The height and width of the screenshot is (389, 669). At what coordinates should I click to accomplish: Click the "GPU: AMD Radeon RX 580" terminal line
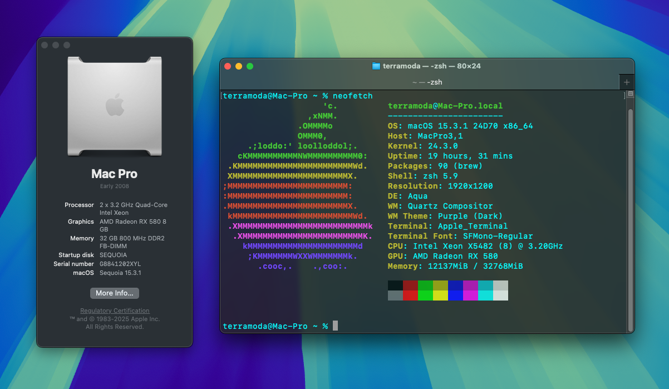pyautogui.click(x=443, y=257)
